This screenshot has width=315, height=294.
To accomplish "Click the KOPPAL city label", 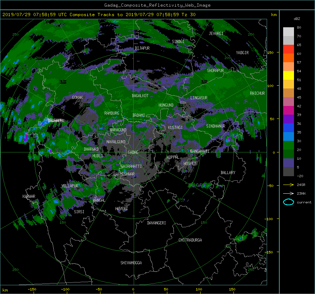I will [173, 157].
